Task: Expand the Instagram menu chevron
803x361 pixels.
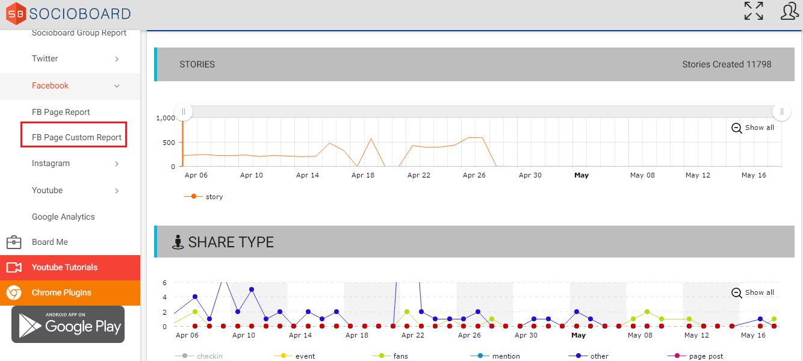Action: 117,164
